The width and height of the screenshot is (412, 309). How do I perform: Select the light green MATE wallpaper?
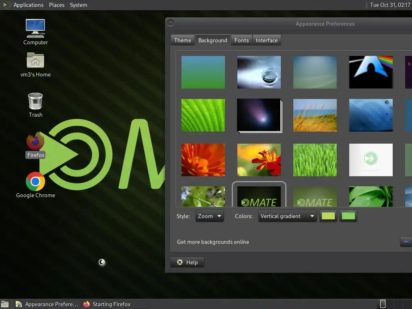pos(315,196)
